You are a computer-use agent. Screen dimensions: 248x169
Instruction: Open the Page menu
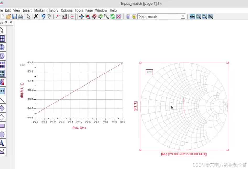pyautogui.click(x=89, y=10)
